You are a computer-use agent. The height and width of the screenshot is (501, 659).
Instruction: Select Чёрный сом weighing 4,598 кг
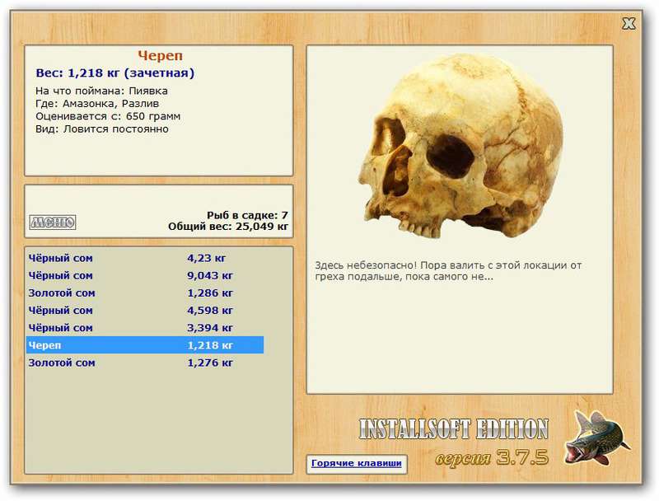pyautogui.click(x=145, y=311)
